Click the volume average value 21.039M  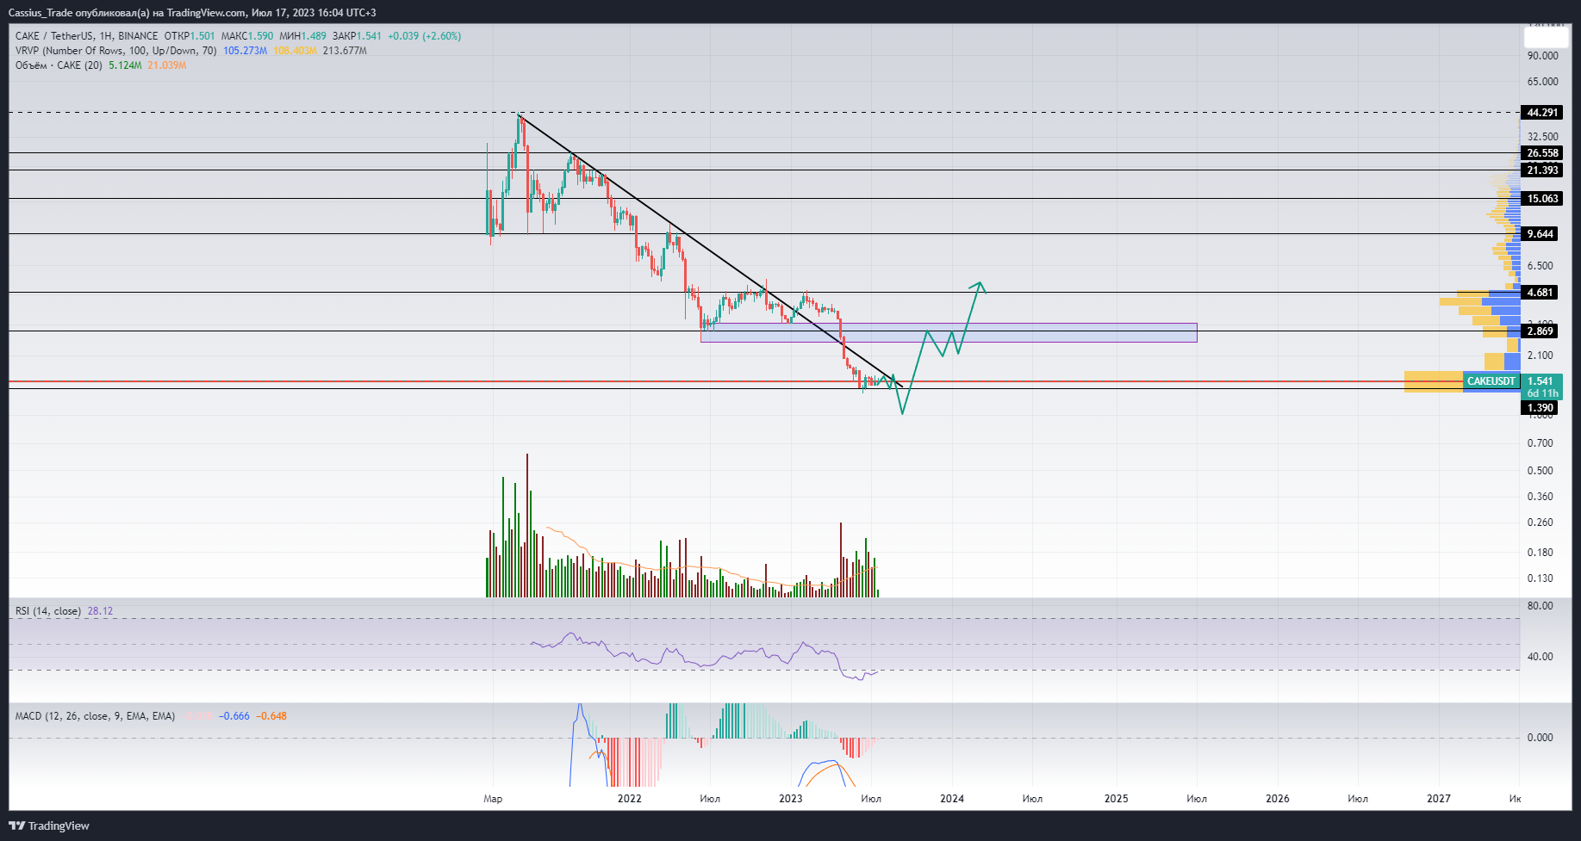tap(166, 65)
